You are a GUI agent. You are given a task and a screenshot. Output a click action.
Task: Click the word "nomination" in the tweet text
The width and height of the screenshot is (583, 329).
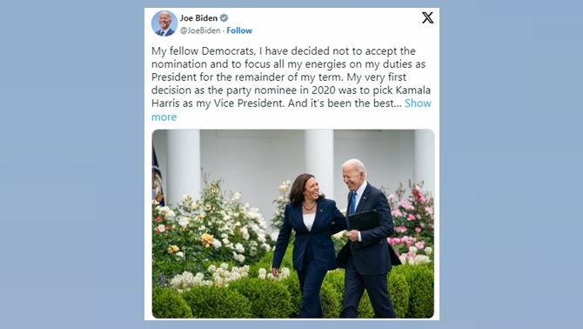(179, 64)
